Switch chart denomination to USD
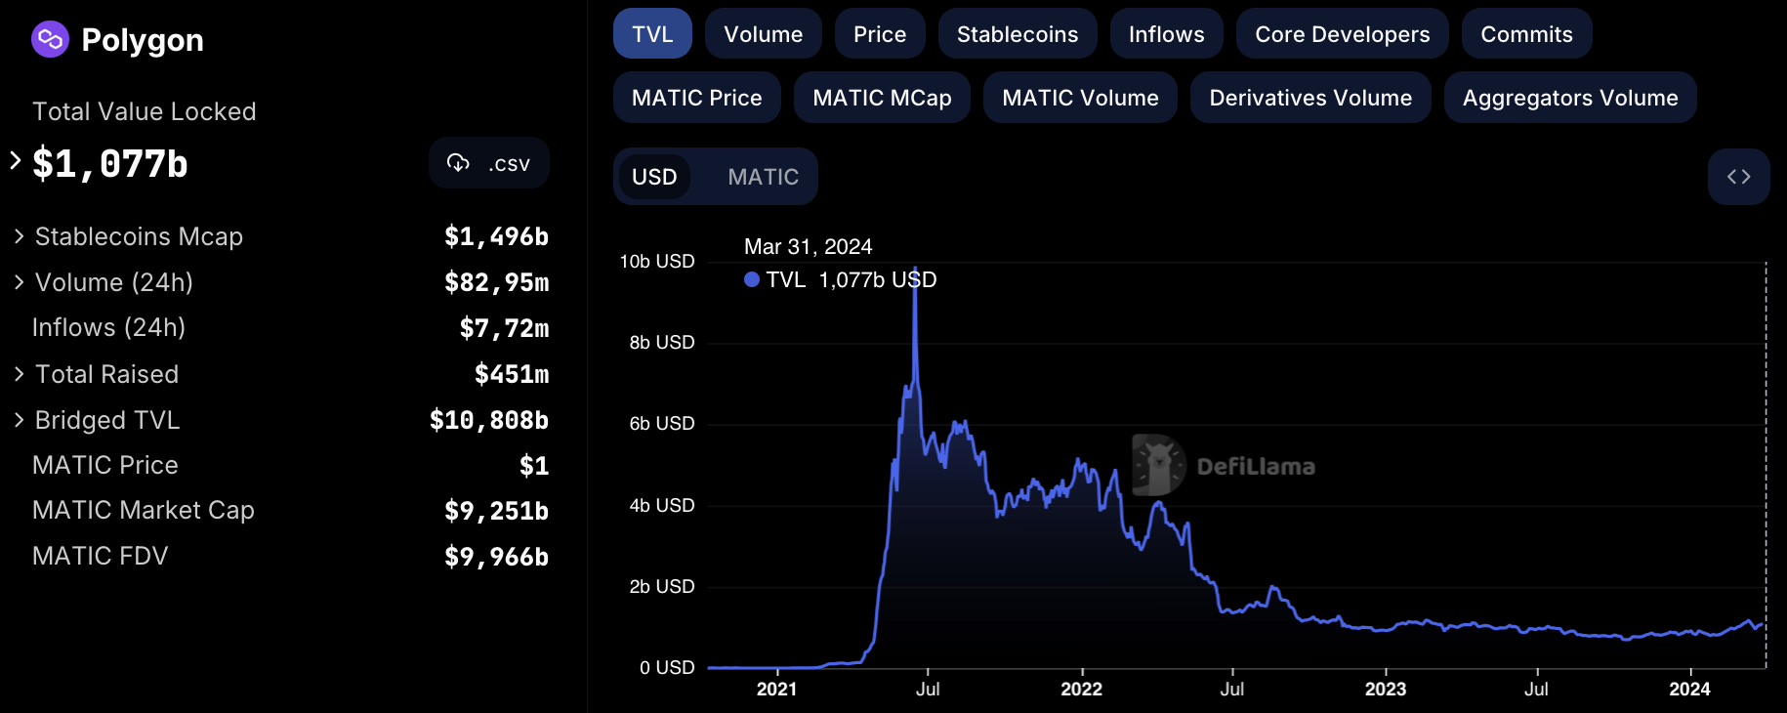Image resolution: width=1787 pixels, height=713 pixels. click(x=654, y=177)
